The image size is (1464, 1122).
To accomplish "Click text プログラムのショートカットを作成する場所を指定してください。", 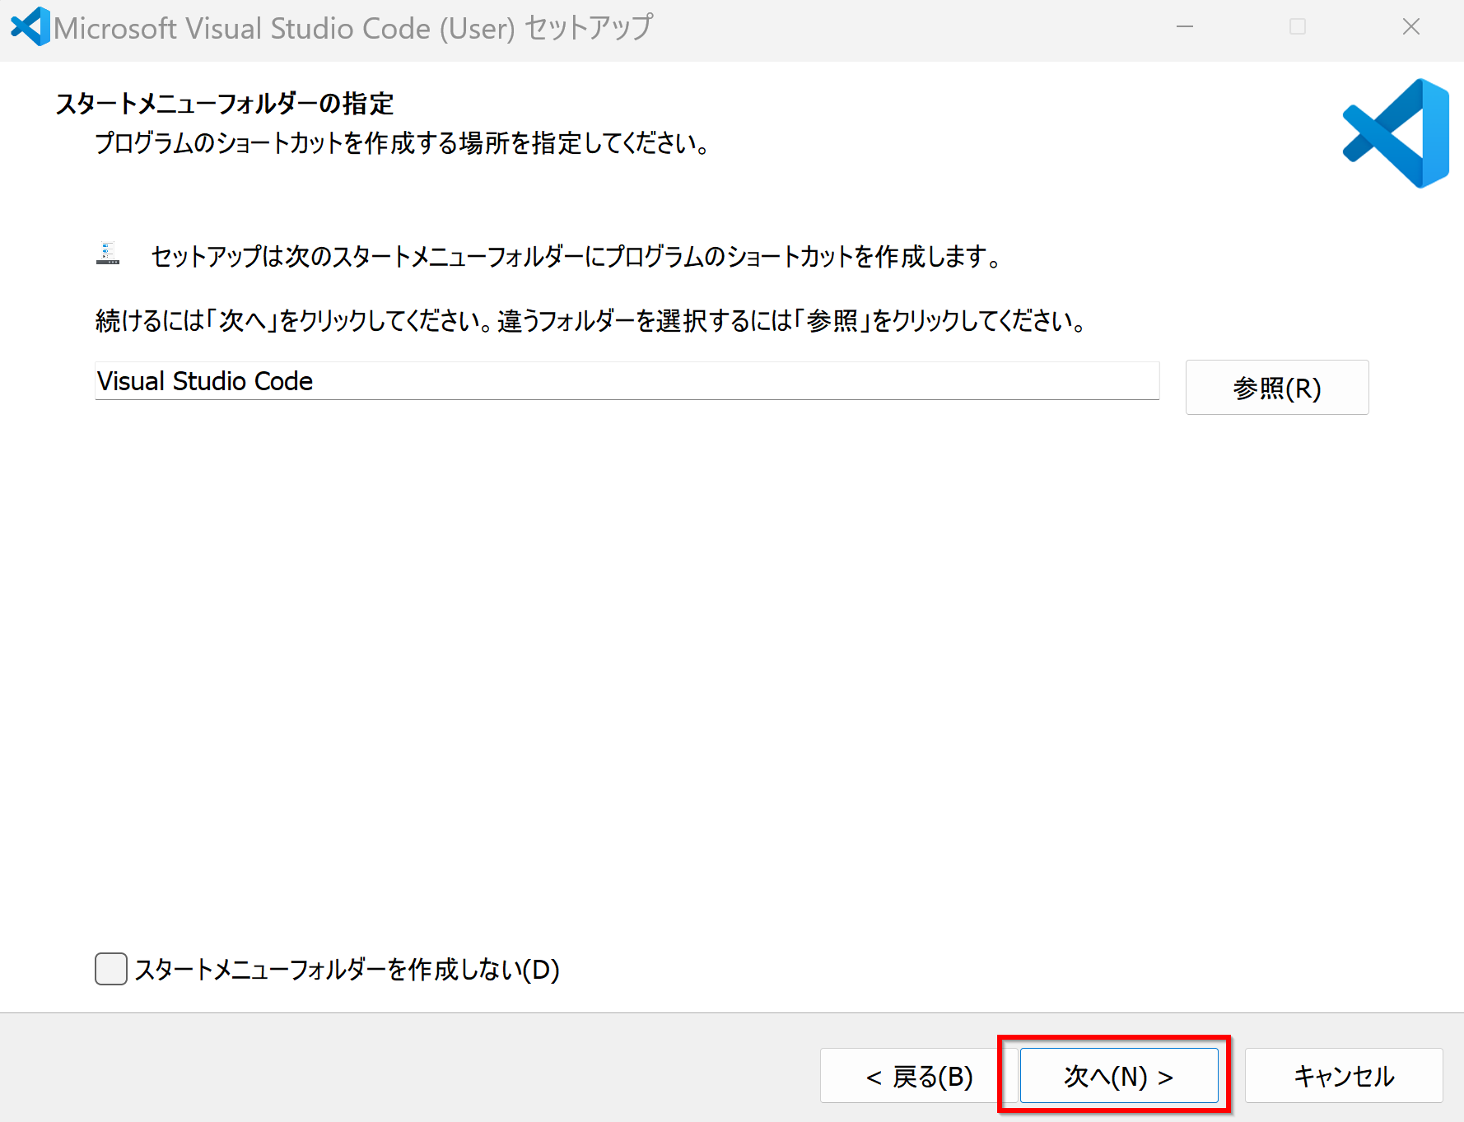I will (403, 143).
